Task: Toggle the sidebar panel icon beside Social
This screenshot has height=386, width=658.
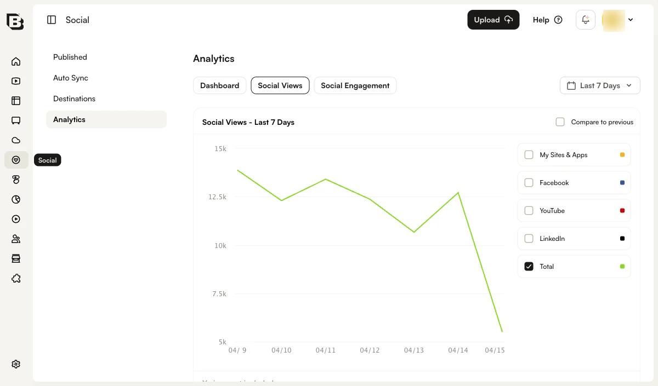Action: pyautogui.click(x=52, y=20)
